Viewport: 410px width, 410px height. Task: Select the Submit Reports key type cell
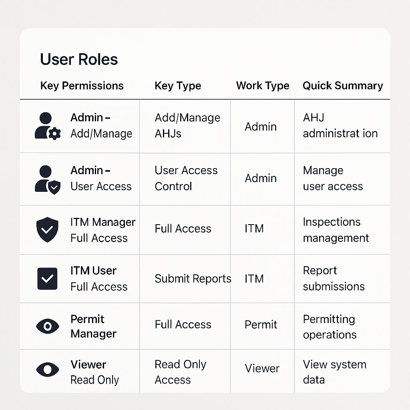193,279
